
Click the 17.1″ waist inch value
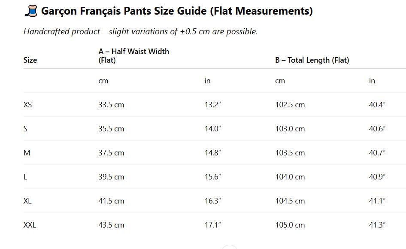click(x=212, y=225)
